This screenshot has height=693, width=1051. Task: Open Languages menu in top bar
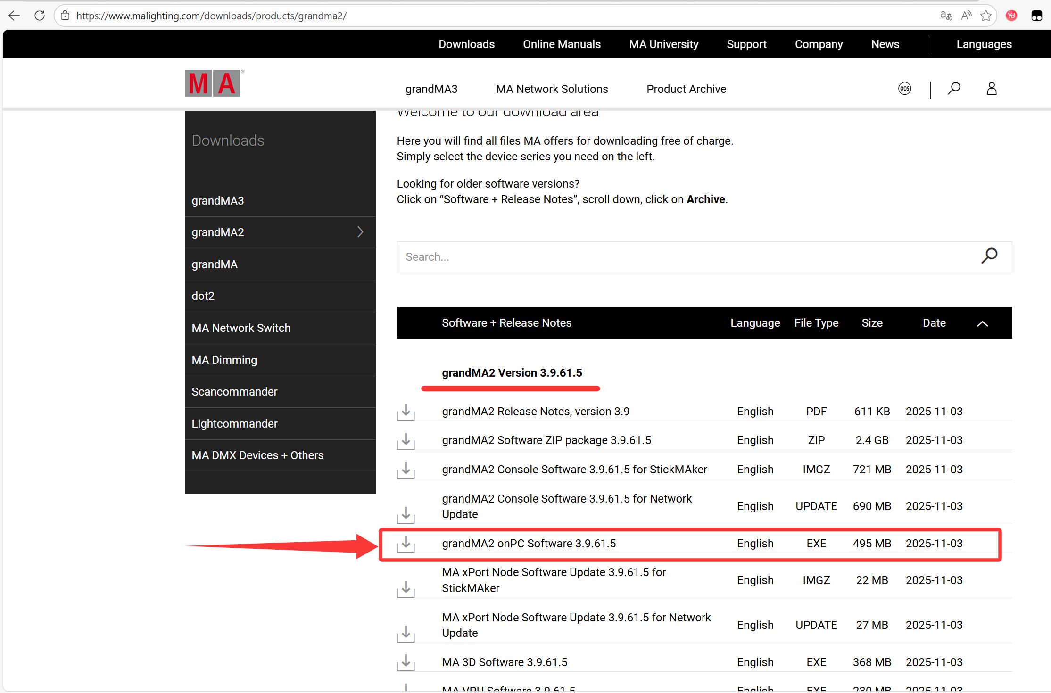[x=984, y=44]
